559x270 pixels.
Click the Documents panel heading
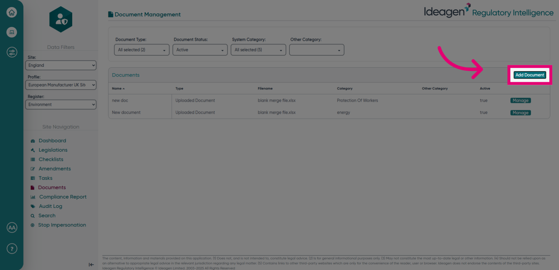pyautogui.click(x=126, y=75)
